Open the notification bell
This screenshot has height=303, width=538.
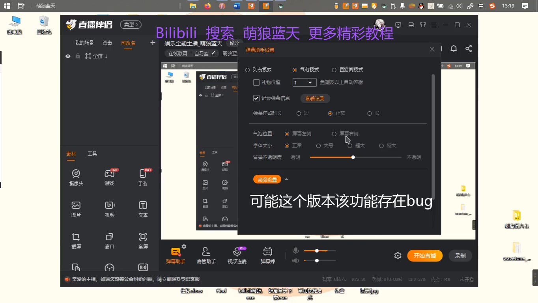tap(454, 49)
